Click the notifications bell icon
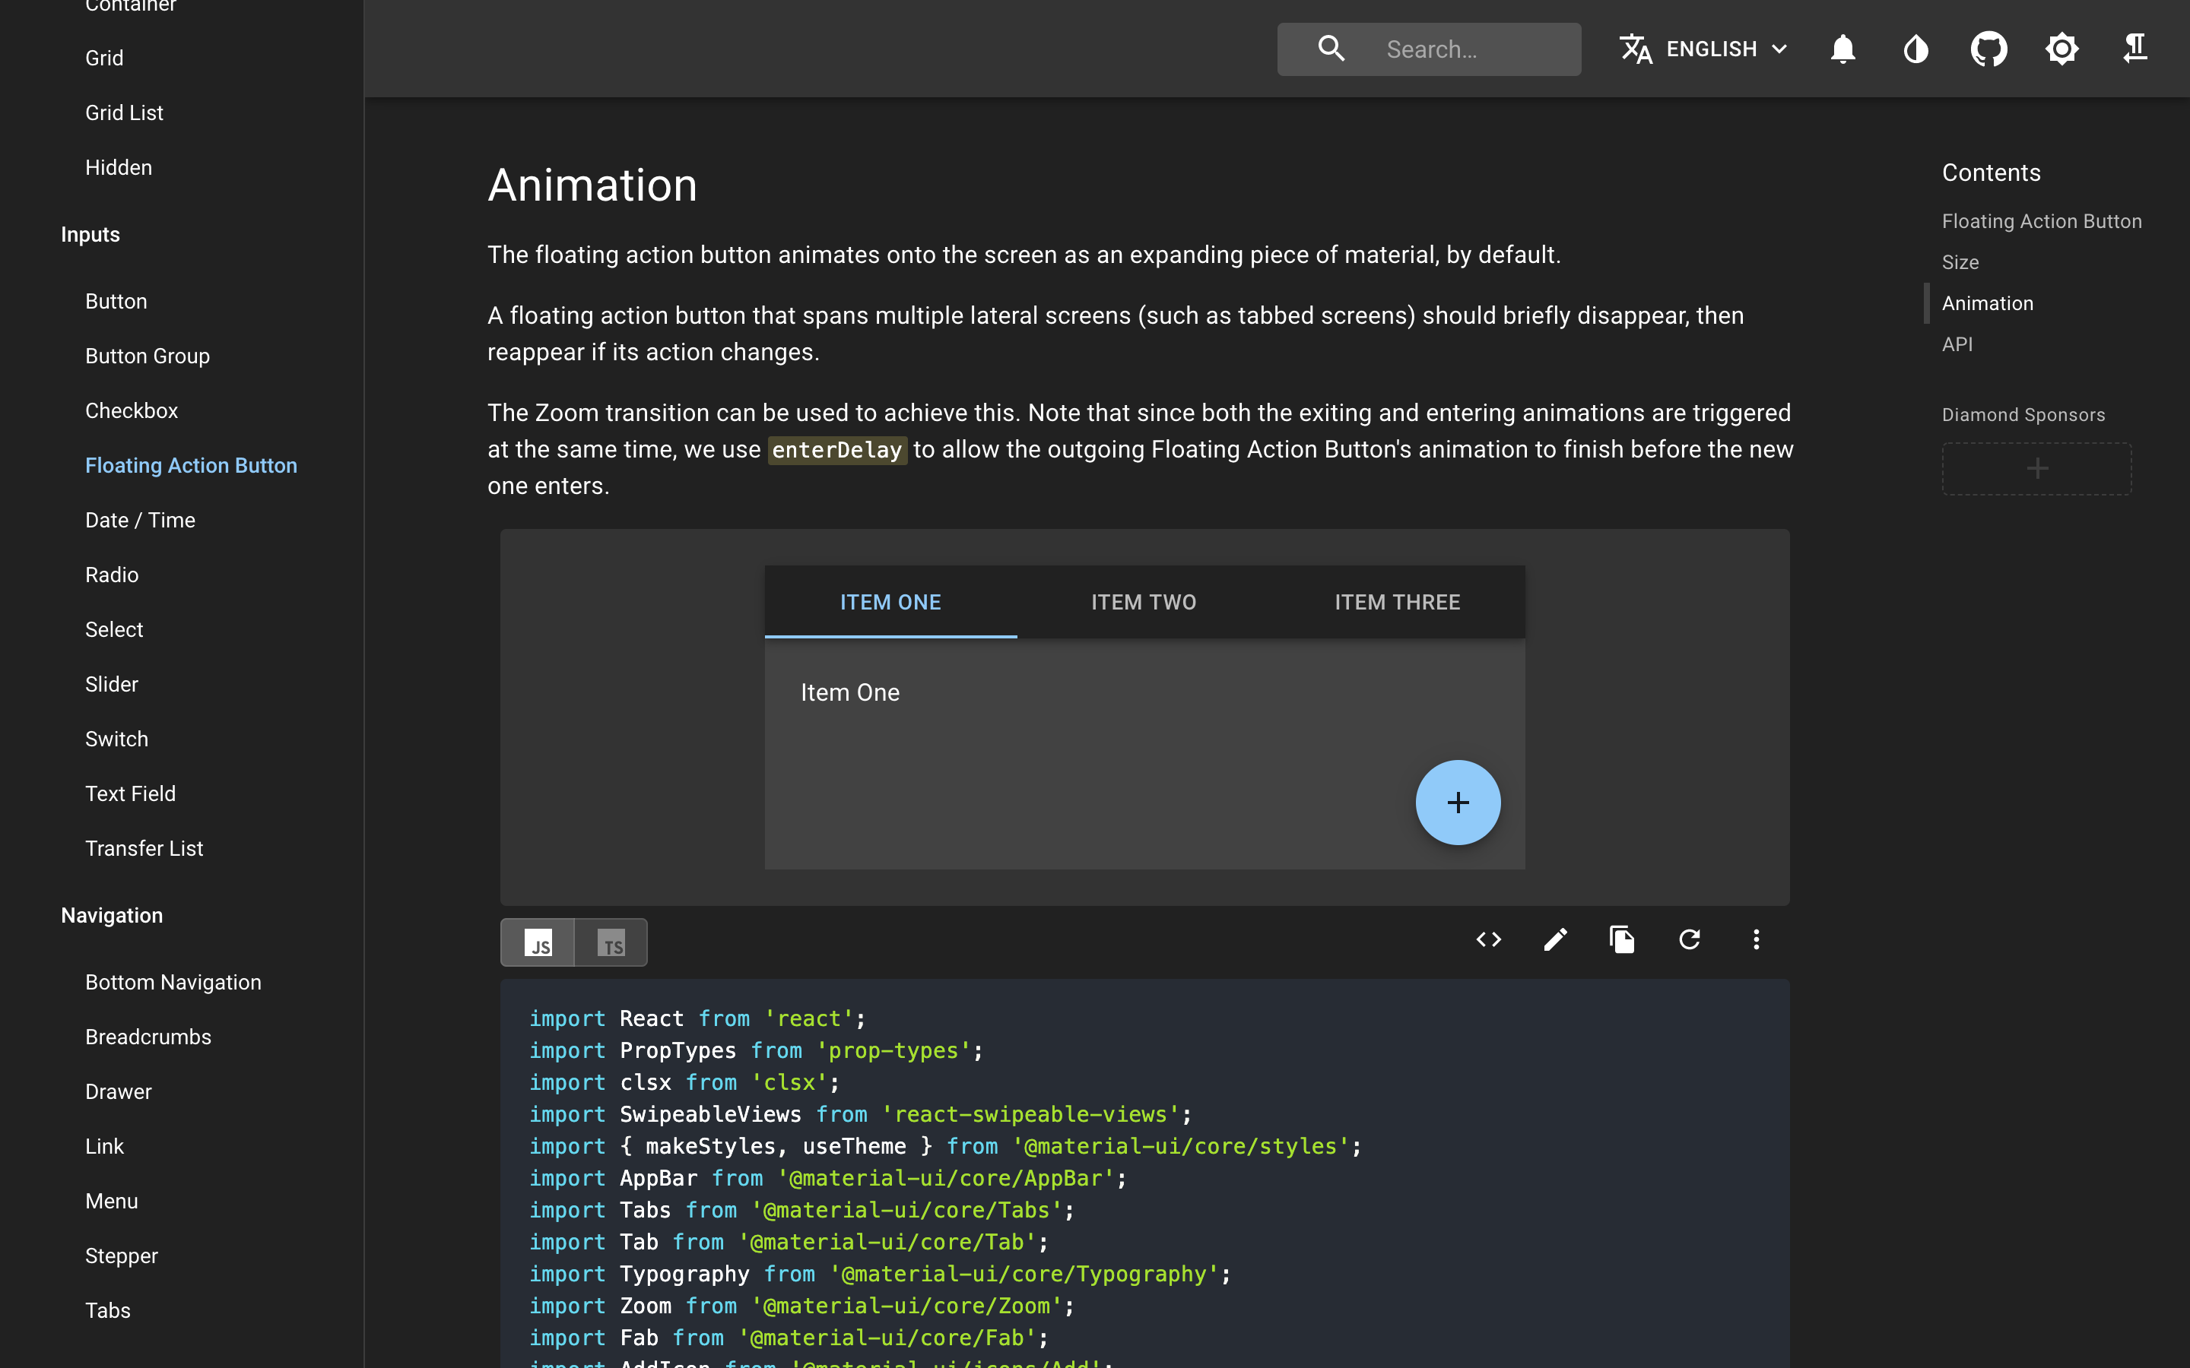Screen dimensions: 2190x1368 point(1842,49)
